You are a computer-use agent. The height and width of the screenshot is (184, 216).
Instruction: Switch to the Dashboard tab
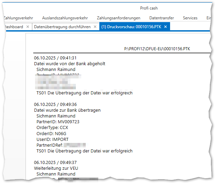pos(14,27)
